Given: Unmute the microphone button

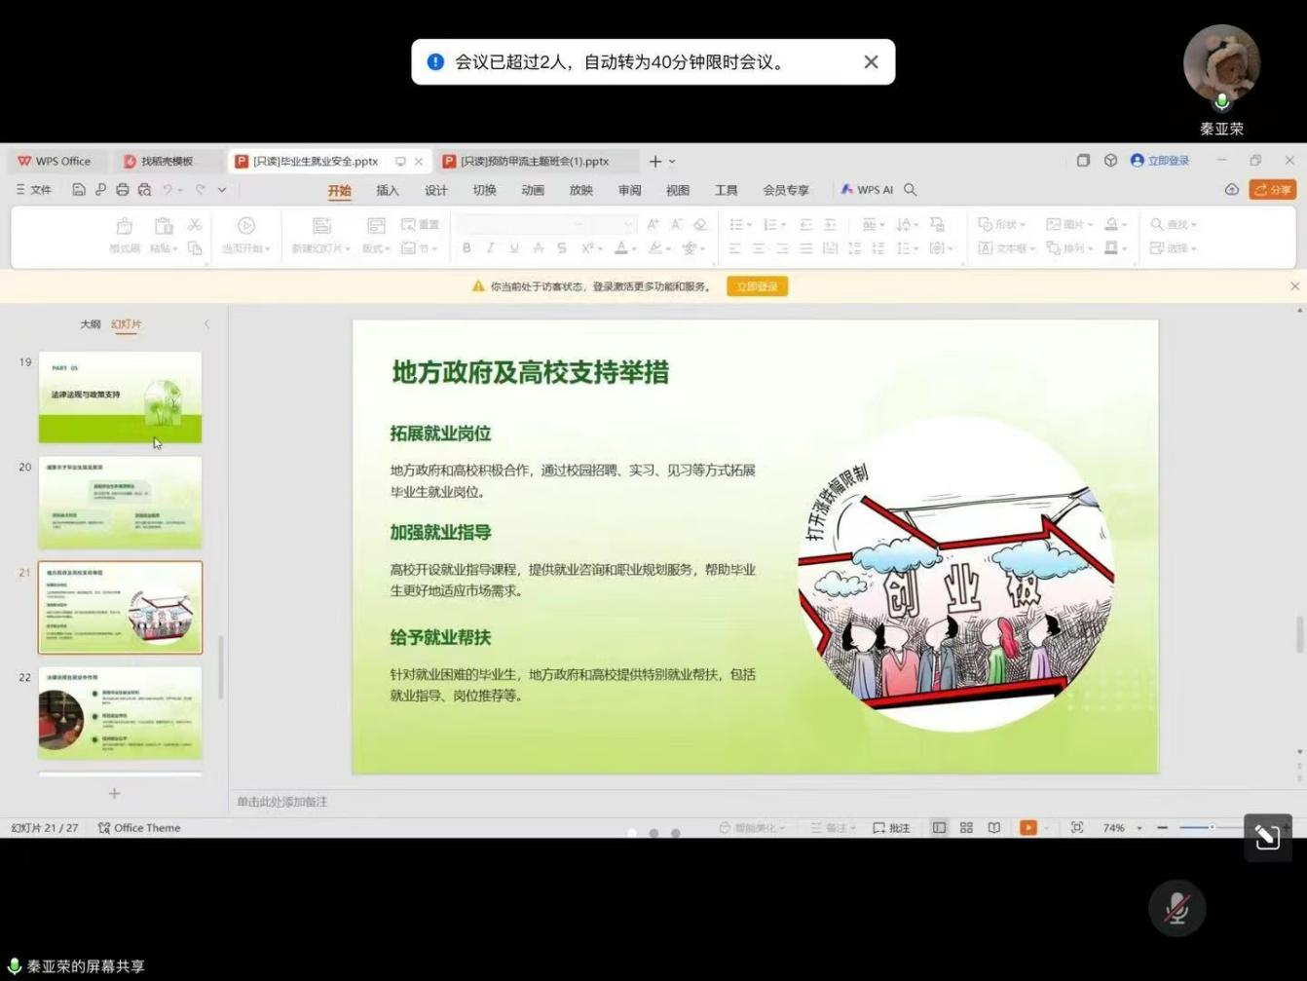Looking at the screenshot, I should (1176, 908).
